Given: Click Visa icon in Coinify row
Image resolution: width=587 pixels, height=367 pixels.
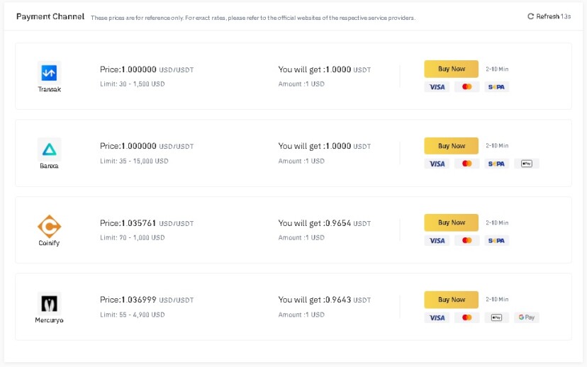Looking at the screenshot, I should point(437,241).
